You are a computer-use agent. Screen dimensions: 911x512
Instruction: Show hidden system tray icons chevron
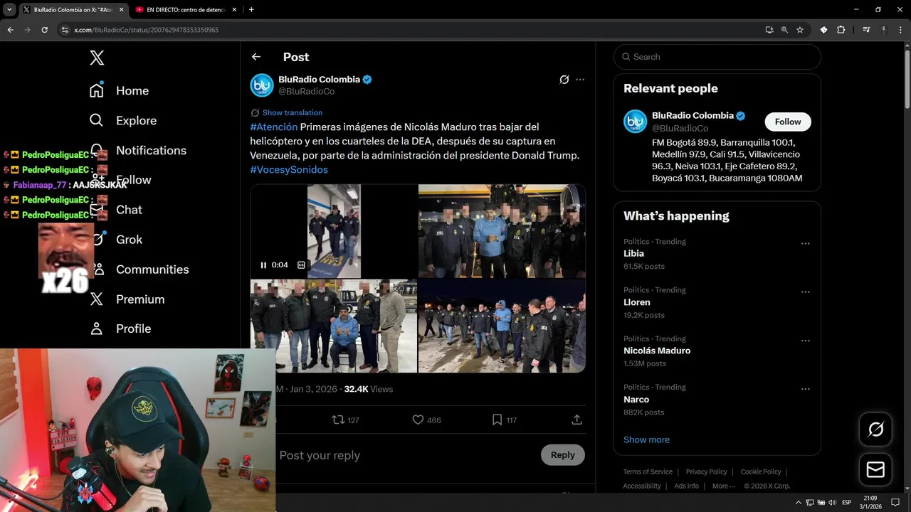pyautogui.click(x=798, y=503)
